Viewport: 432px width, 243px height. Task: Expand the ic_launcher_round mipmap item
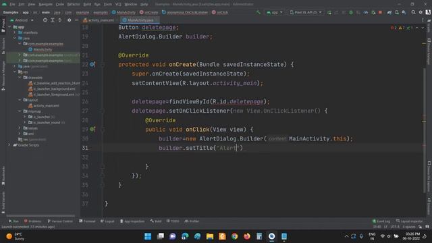(24, 122)
